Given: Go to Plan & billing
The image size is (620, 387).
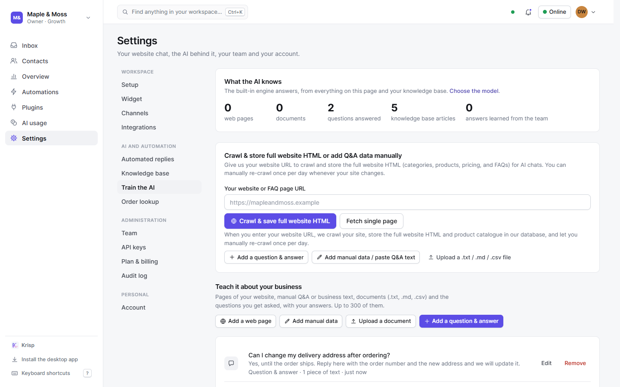Looking at the screenshot, I should [159, 261].
